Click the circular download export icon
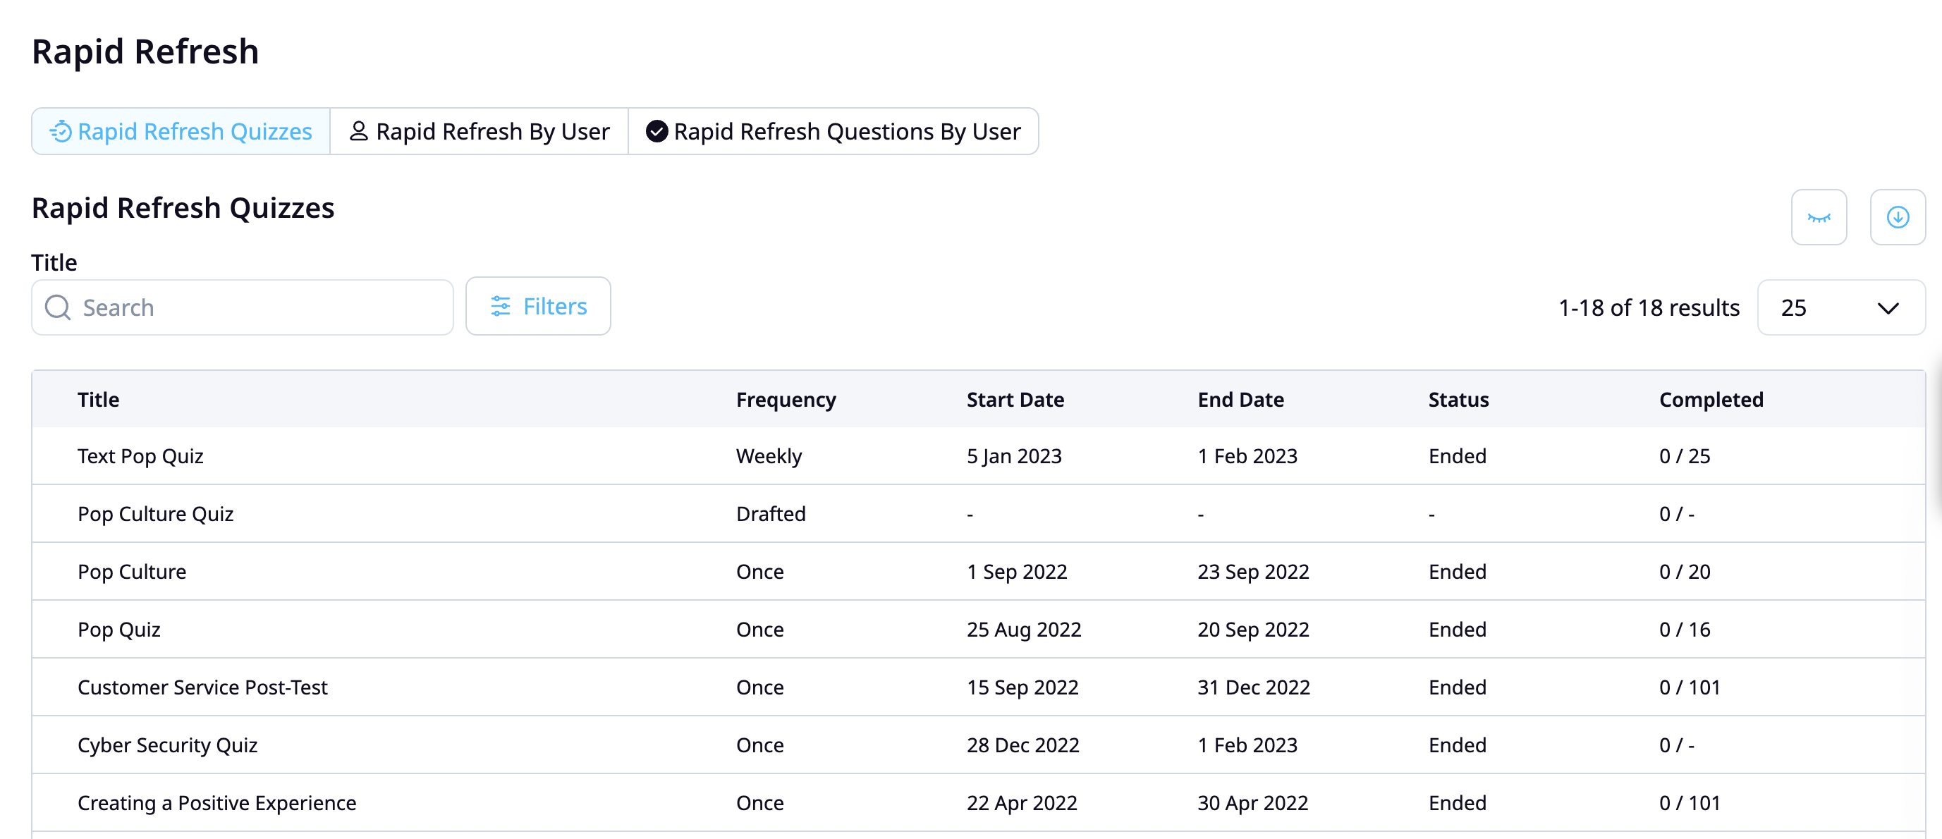This screenshot has height=839, width=1942. pyautogui.click(x=1898, y=217)
